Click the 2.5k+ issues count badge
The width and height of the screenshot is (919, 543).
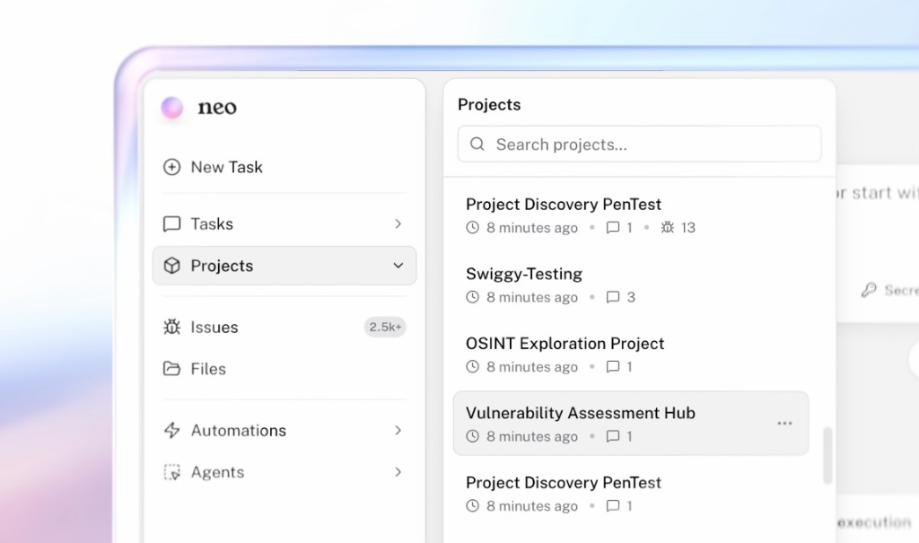click(x=385, y=328)
